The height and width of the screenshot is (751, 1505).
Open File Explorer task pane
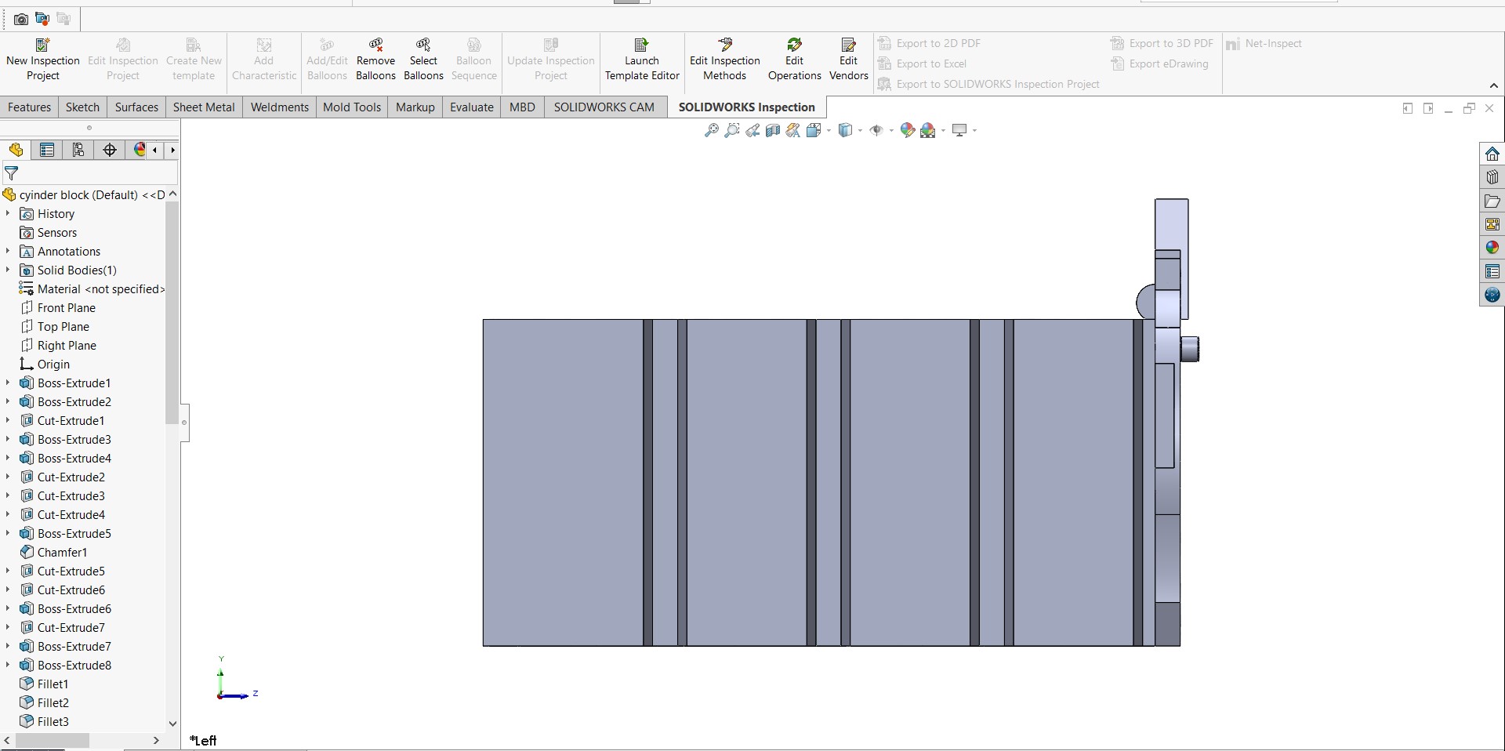pyautogui.click(x=1492, y=201)
